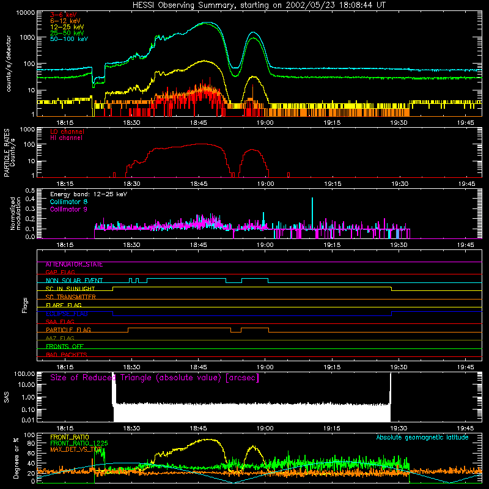Viewport: 489px width, 489px height.
Task: Click the 'Energy band: 12-25 keV' annotation
Action: 89,194
